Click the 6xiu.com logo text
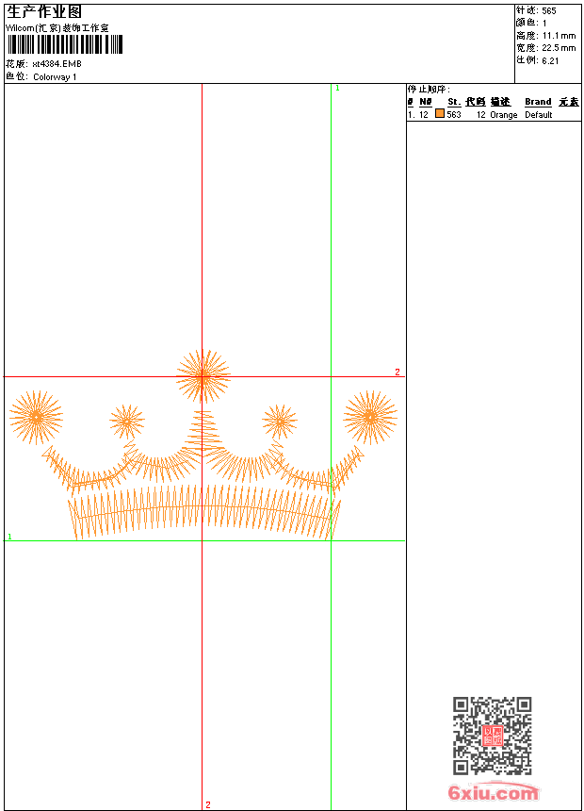The width and height of the screenshot is (584, 811). [494, 793]
